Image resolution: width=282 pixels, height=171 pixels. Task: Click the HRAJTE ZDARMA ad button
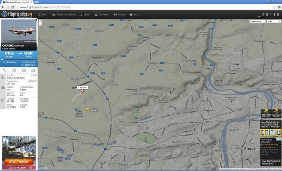point(19,162)
